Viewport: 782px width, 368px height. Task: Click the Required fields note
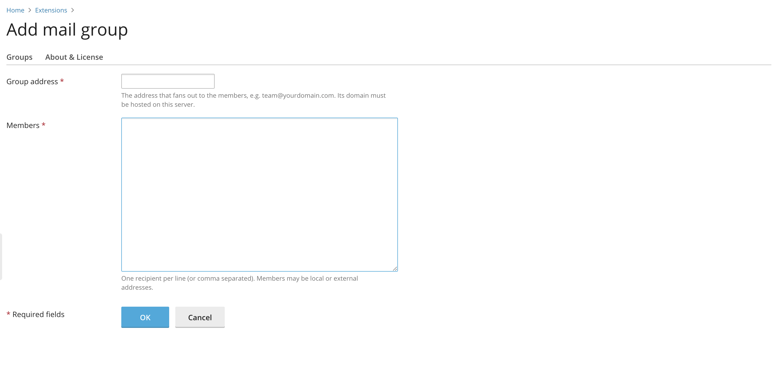(x=36, y=314)
